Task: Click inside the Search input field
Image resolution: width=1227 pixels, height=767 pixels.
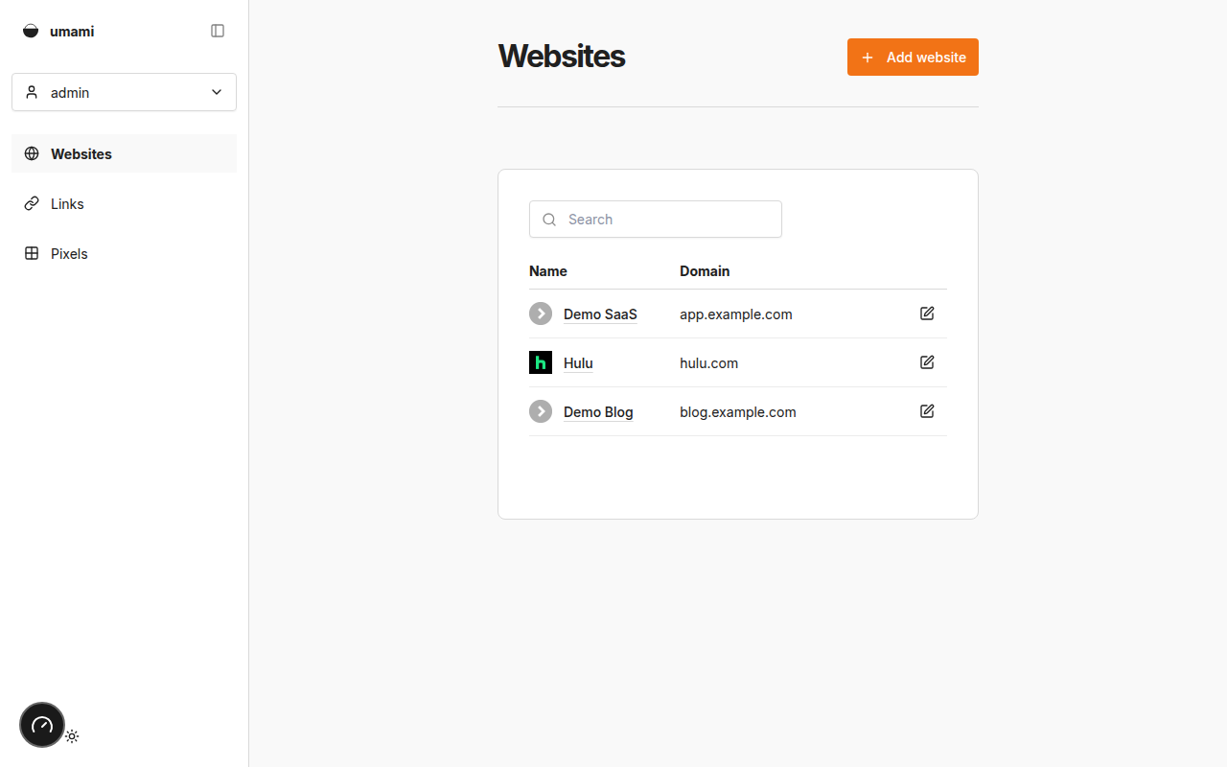Action: pyautogui.click(x=655, y=220)
